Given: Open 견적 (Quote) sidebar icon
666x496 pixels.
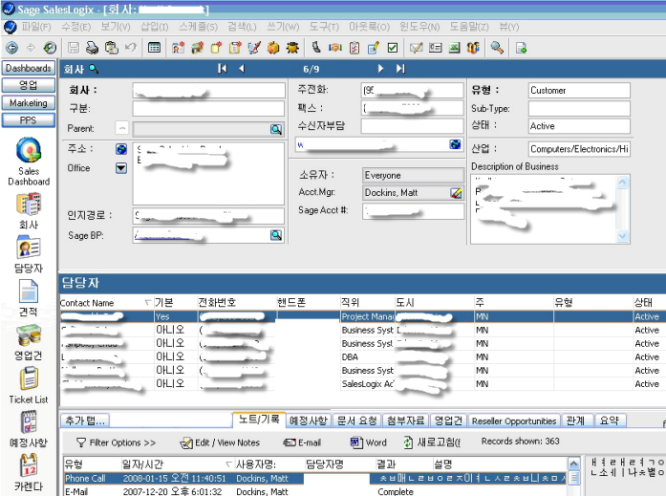Looking at the screenshot, I should tap(29, 298).
